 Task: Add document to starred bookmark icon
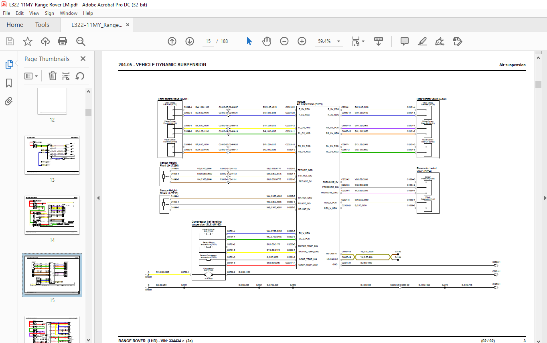click(x=28, y=41)
